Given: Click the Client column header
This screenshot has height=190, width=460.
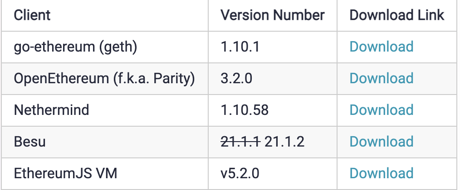Looking at the screenshot, I should [x=32, y=15].
